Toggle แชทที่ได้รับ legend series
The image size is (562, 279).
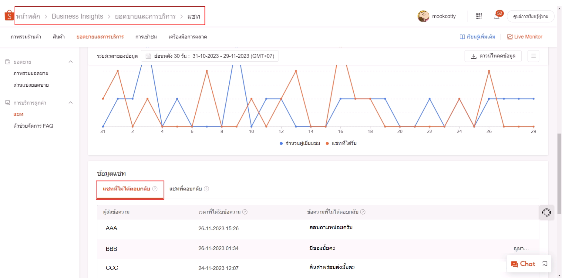(x=341, y=143)
